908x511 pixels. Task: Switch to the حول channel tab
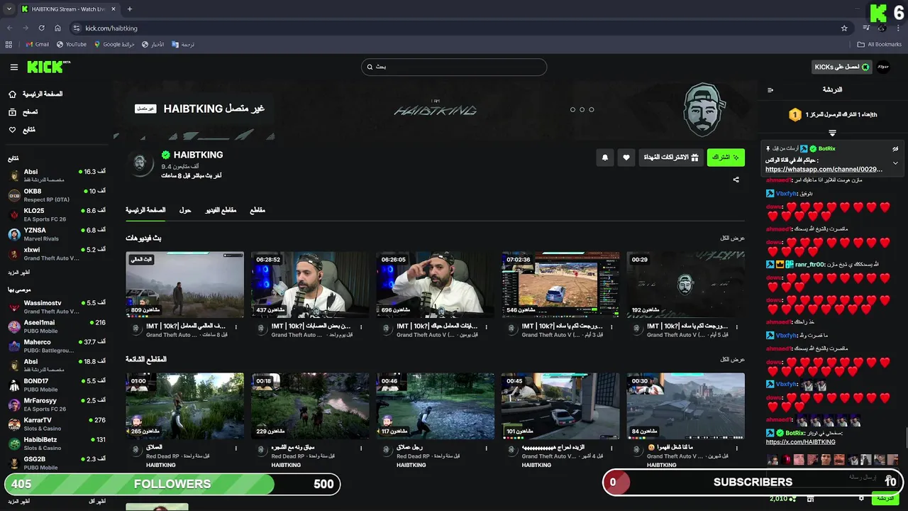[x=185, y=210]
